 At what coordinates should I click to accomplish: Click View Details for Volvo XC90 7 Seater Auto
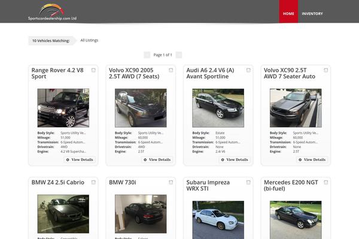tap(312, 160)
